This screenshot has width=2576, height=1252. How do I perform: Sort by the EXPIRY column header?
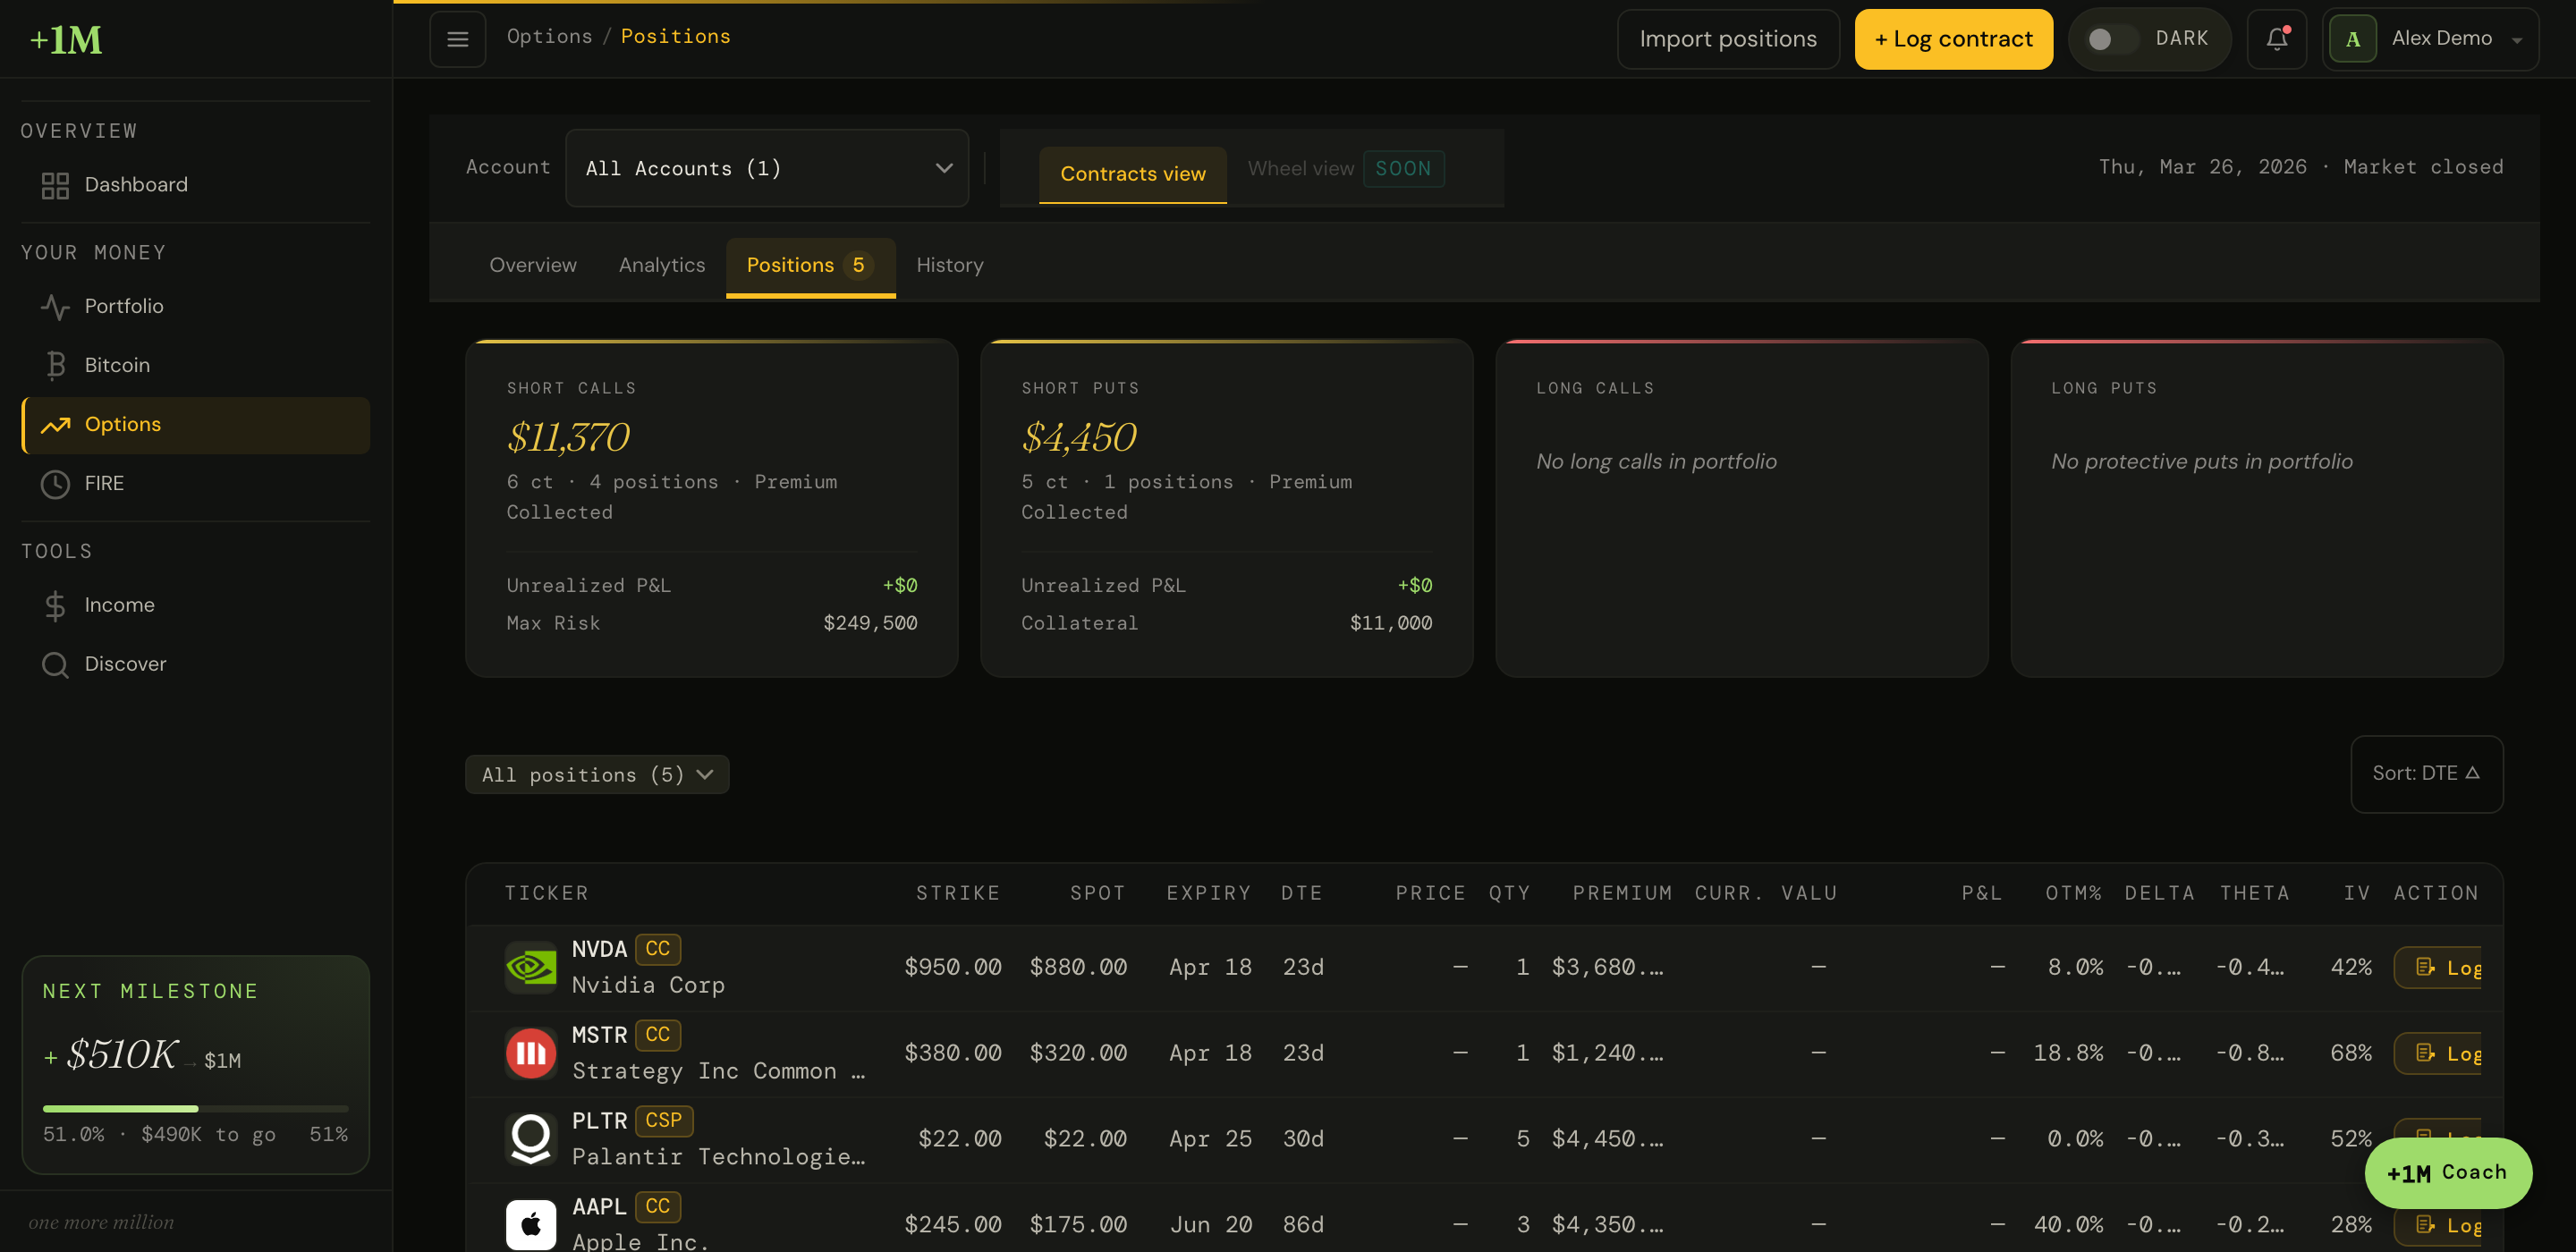pyautogui.click(x=1208, y=893)
